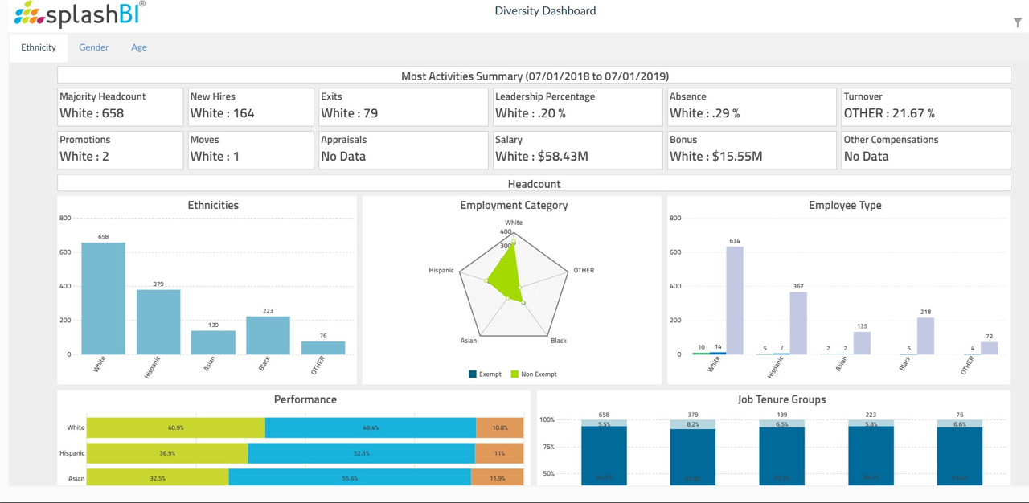This screenshot has height=503, width=1029.
Task: Collapse the Performance panel
Action: [305, 399]
